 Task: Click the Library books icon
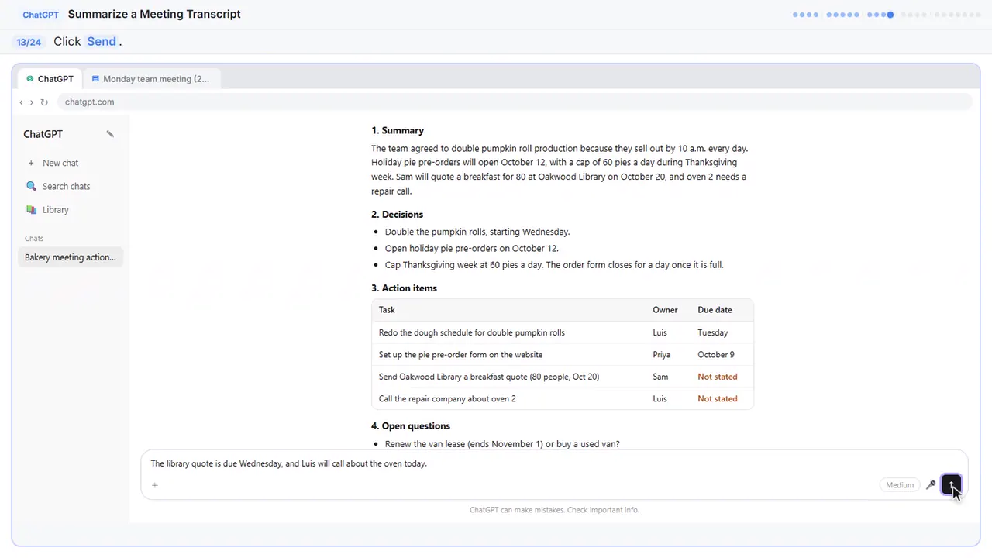tap(31, 209)
